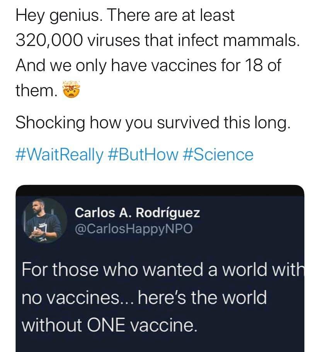Click the quoted line "no vaccines... here's the world"
Viewport: 320px width, 352px height.
point(144,298)
